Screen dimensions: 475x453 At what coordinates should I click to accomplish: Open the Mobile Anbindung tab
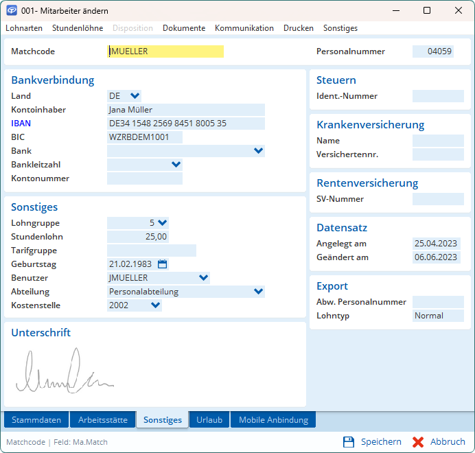(273, 420)
